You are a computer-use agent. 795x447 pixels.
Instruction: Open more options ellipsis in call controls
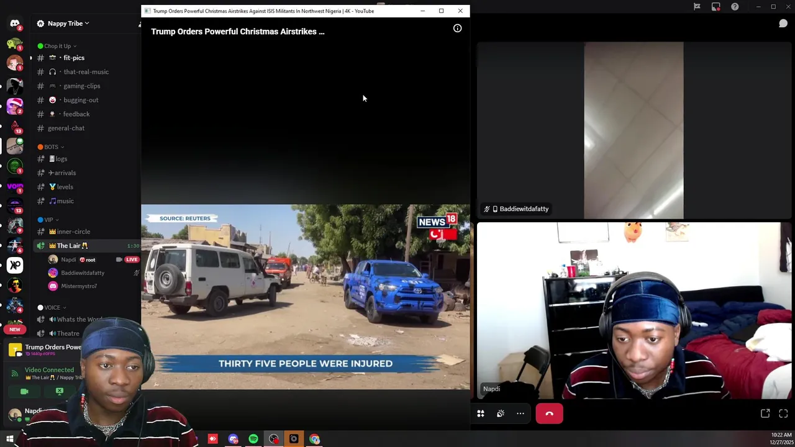tap(520, 413)
